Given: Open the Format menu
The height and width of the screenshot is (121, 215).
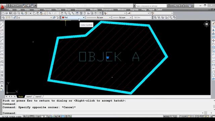Looking at the screenshot, I should coord(48,10).
